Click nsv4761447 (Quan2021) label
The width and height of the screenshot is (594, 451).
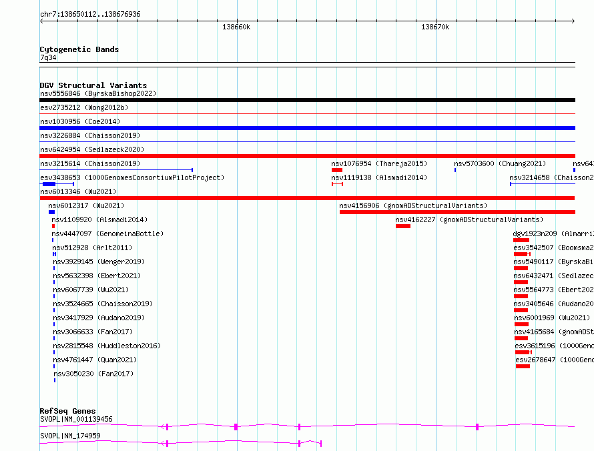[95, 360]
